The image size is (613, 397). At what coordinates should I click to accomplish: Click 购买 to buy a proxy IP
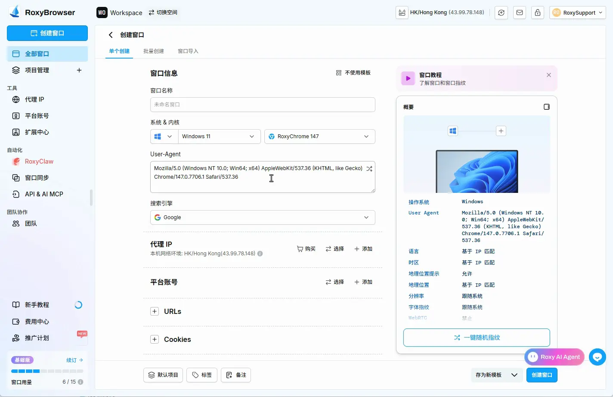point(306,249)
